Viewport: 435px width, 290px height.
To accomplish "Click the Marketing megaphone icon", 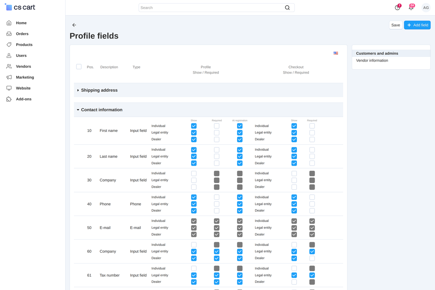I will point(9,77).
